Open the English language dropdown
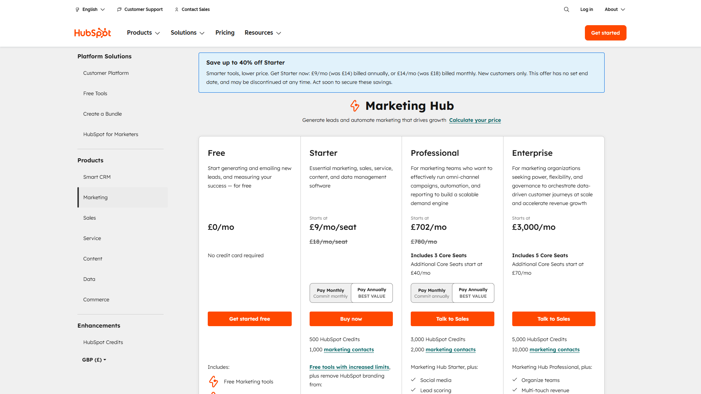Screen dimensions: 701x394 [x=90, y=9]
